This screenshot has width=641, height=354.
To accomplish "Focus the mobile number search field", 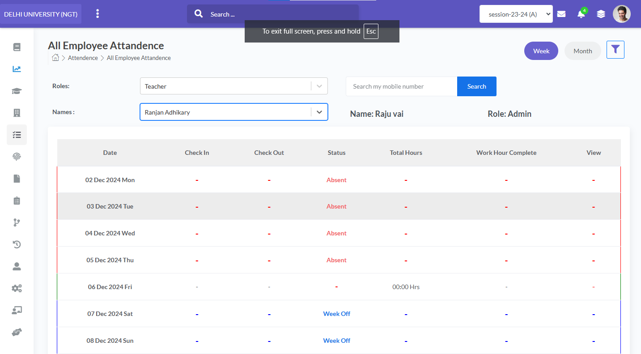I will coord(402,86).
